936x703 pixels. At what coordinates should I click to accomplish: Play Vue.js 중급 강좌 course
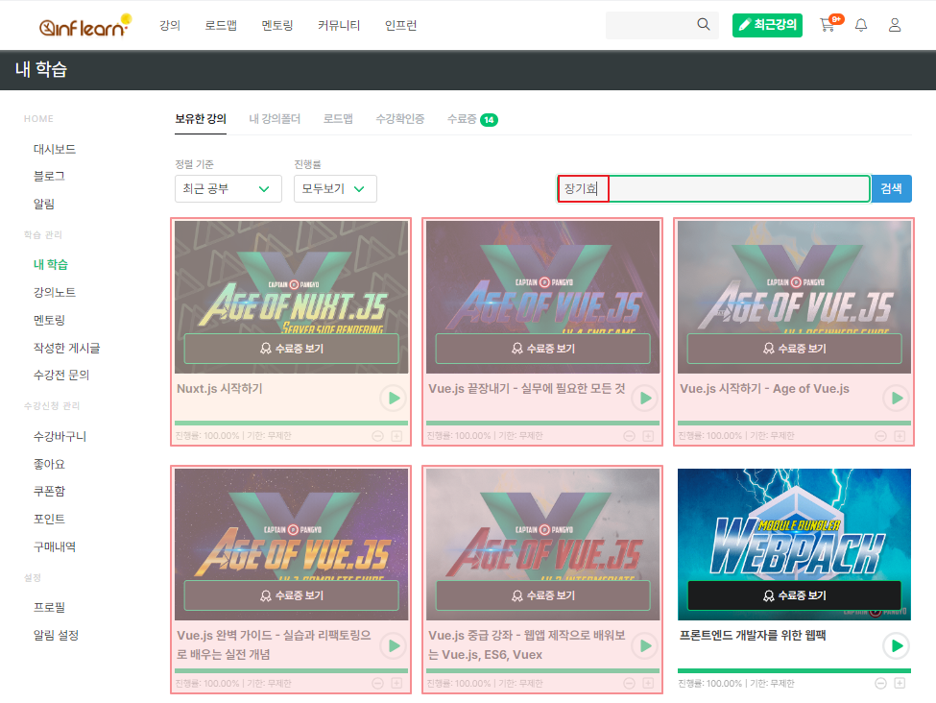(x=645, y=645)
